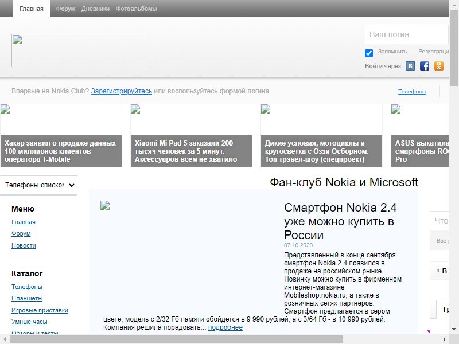Open Игровые приставки catalog link

40,310
